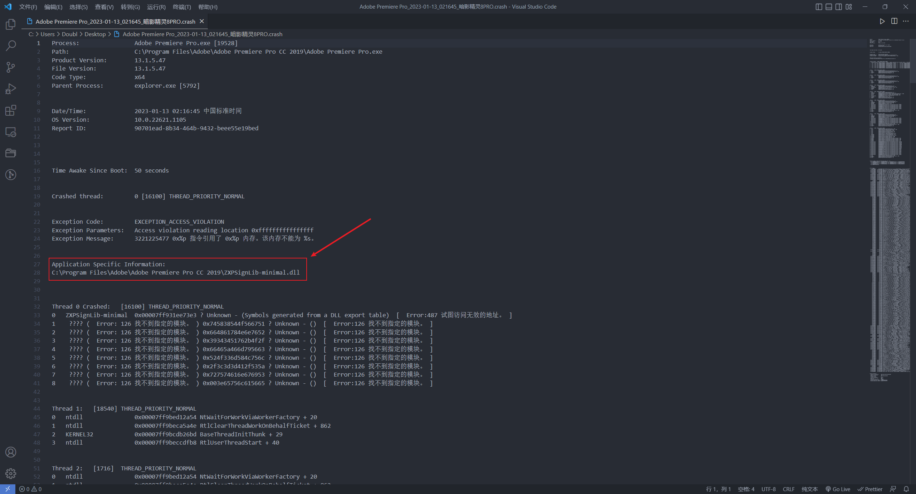Image resolution: width=916 pixels, height=494 pixels.
Task: Click the 'Thread 1:' header line
Action: tap(124, 408)
